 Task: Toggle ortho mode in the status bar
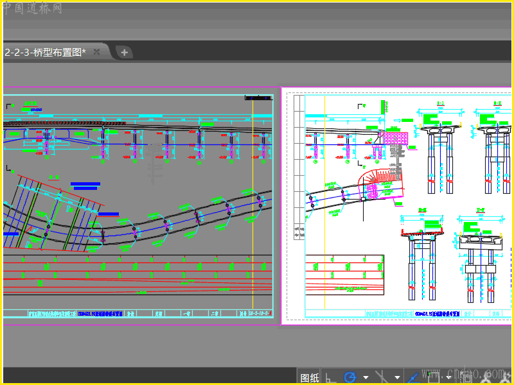(x=330, y=377)
